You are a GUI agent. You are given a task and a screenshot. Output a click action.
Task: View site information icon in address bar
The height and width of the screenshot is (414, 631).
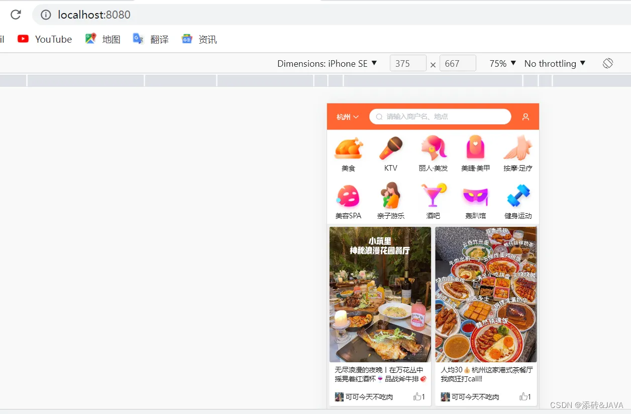[46, 15]
